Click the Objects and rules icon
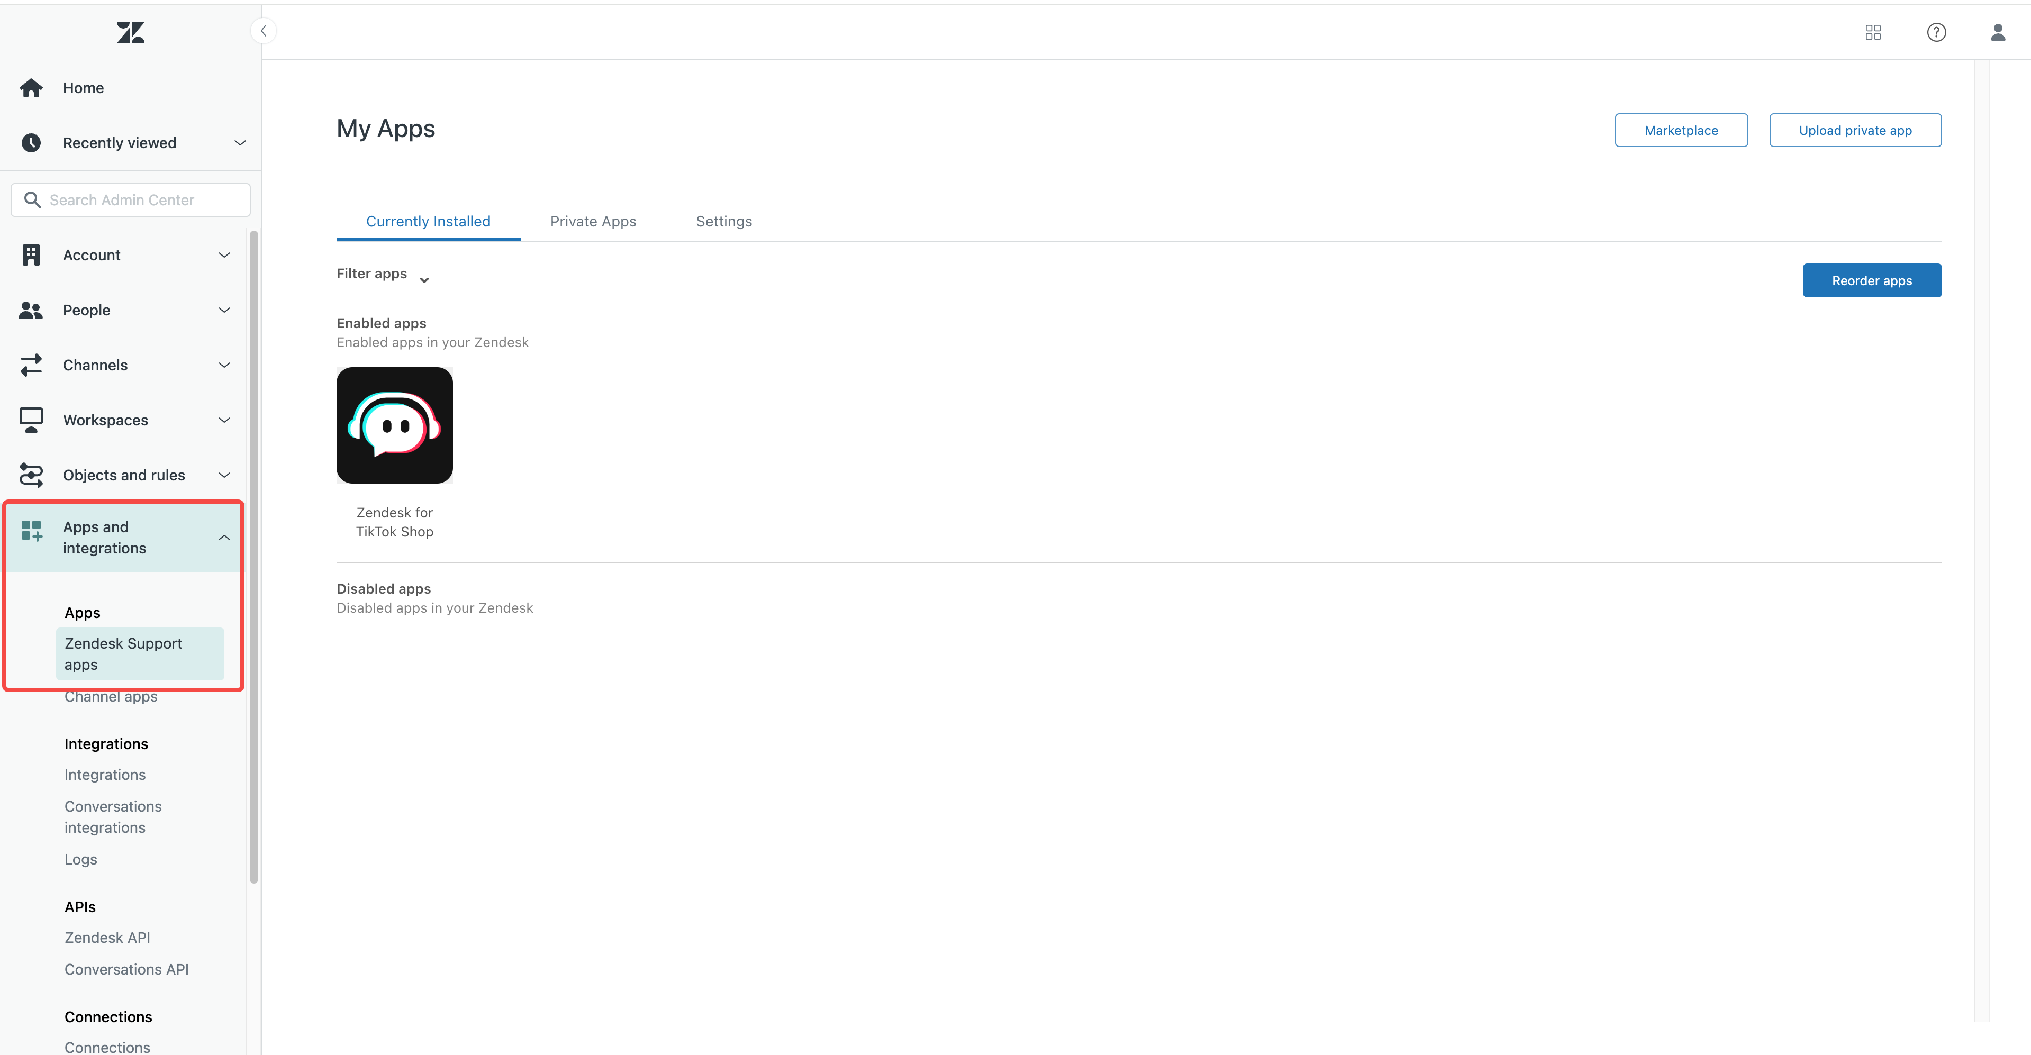The height and width of the screenshot is (1055, 2031). click(x=32, y=475)
